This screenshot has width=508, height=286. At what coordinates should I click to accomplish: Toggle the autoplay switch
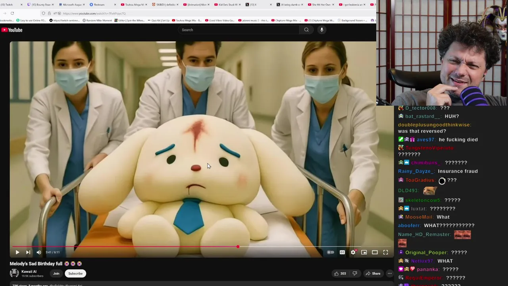point(330,252)
